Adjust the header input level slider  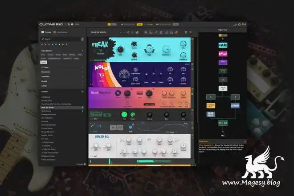point(129,24)
